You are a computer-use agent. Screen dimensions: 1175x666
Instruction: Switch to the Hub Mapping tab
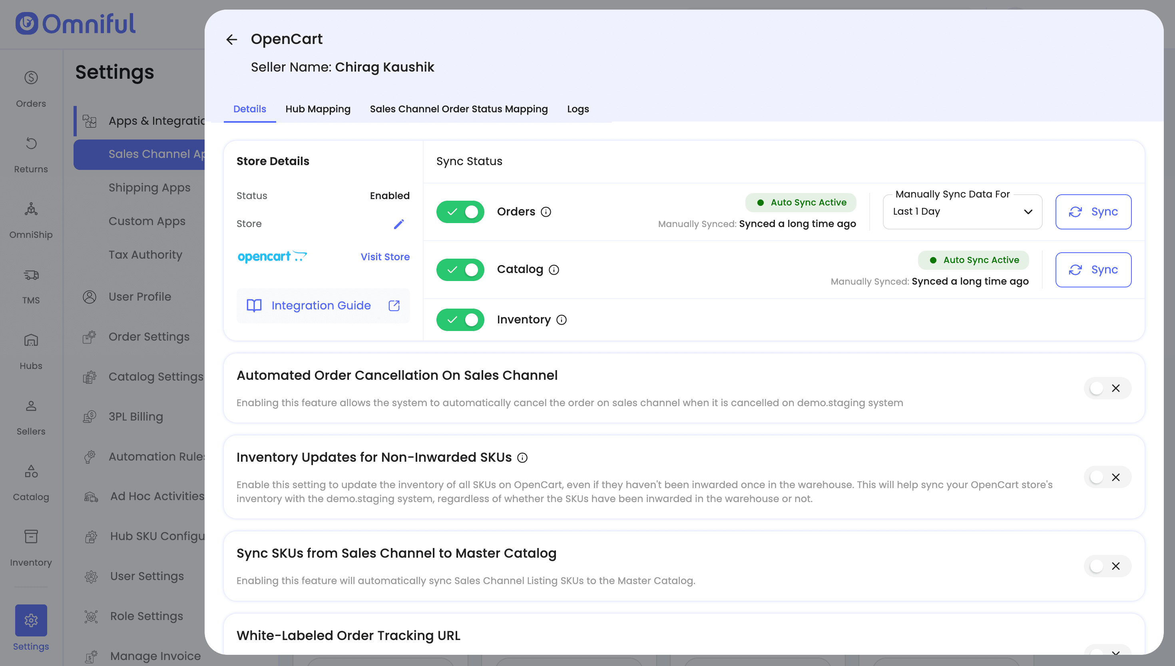[x=318, y=109]
